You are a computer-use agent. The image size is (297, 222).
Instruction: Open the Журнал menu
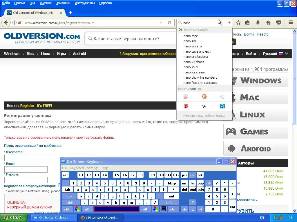click(46, 3)
